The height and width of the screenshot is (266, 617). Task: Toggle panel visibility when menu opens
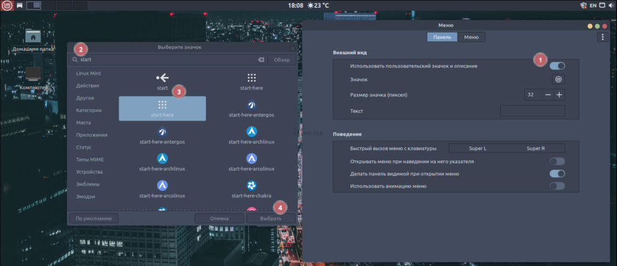click(557, 174)
